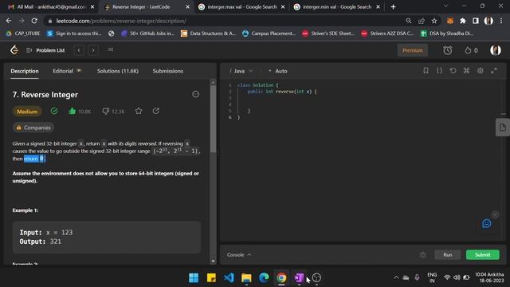The width and height of the screenshot is (510, 287).
Task: Click the Premium button
Action: pyautogui.click(x=413, y=50)
